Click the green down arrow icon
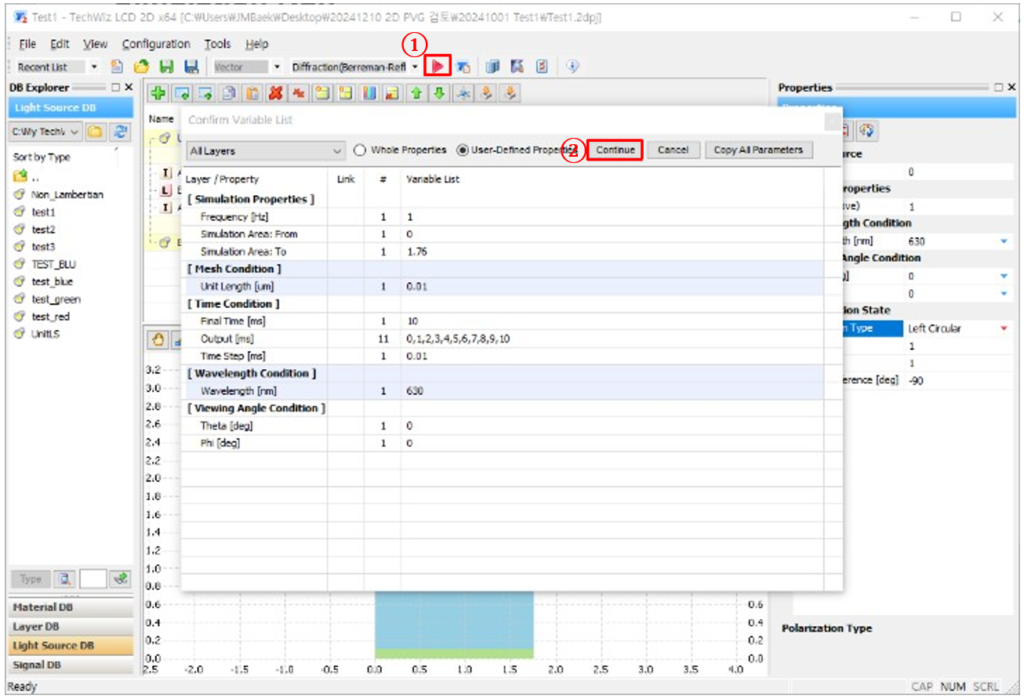 click(x=439, y=94)
